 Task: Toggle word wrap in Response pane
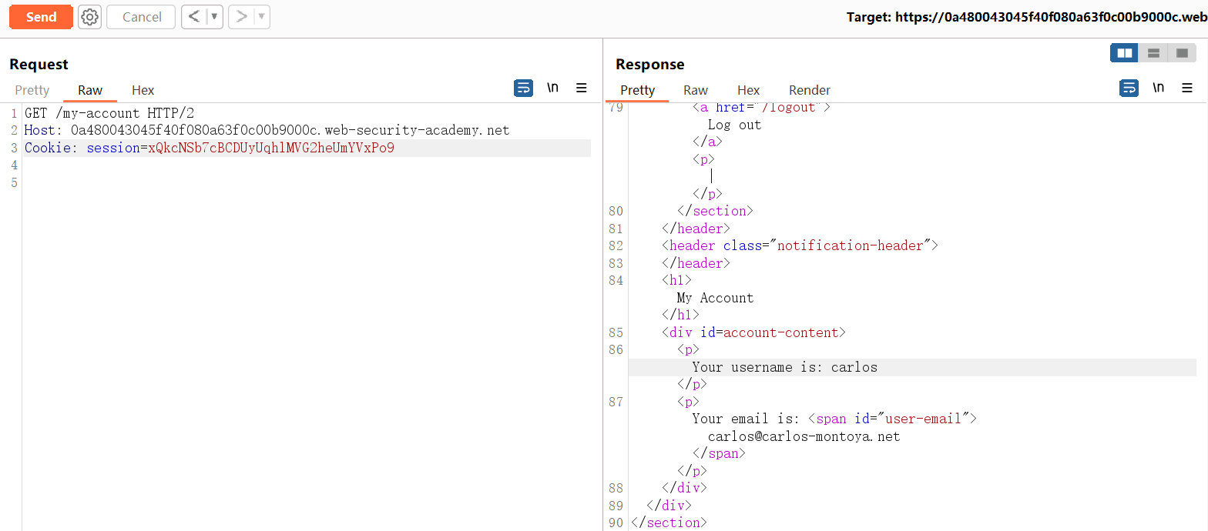(x=1129, y=88)
